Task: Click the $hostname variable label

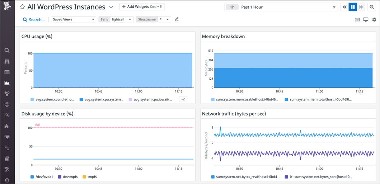Action: 147,19
